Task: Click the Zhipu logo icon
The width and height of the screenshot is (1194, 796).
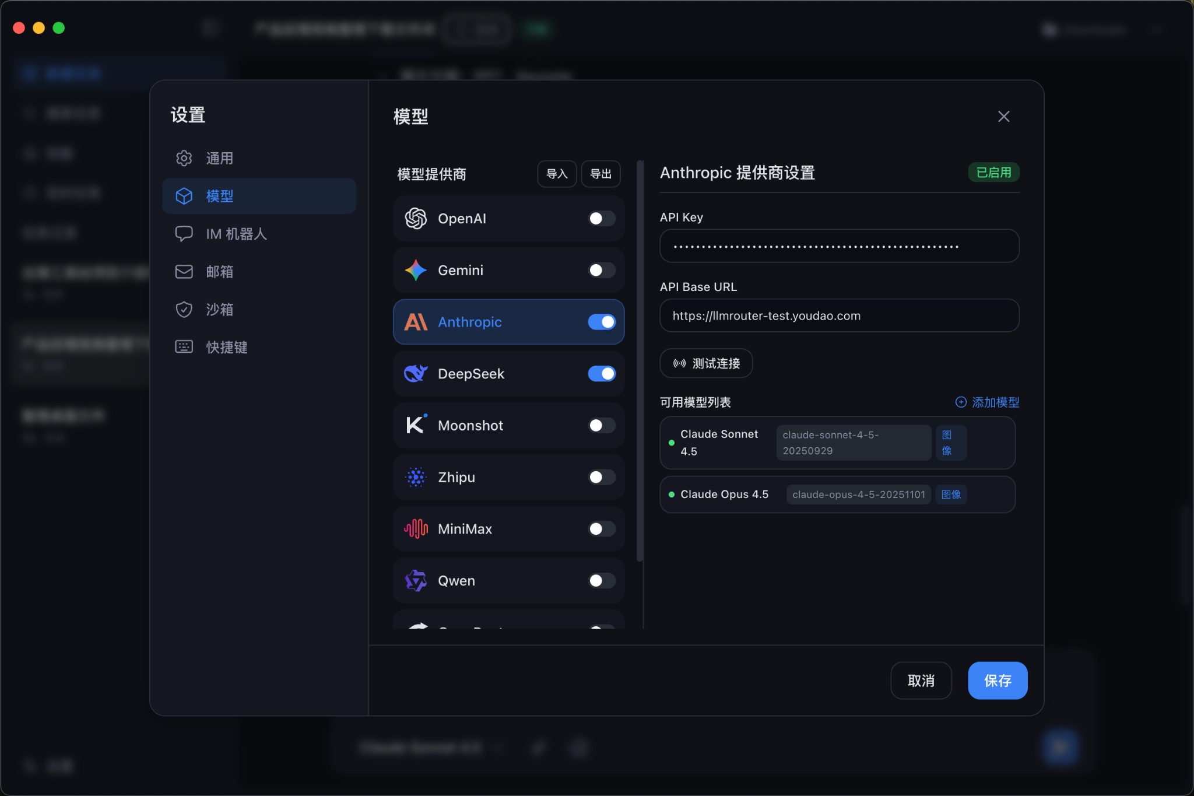Action: pos(416,477)
